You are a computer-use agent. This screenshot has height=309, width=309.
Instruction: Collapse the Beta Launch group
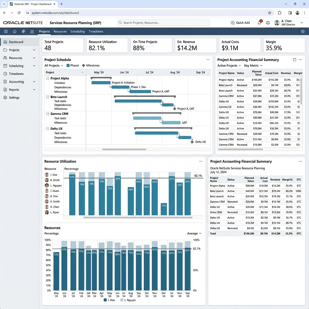[x=47, y=97]
